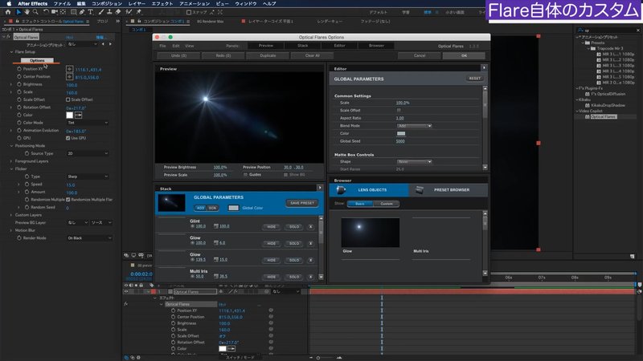Select the Camera tool
The width and height of the screenshot is (643, 361).
tap(54, 12)
